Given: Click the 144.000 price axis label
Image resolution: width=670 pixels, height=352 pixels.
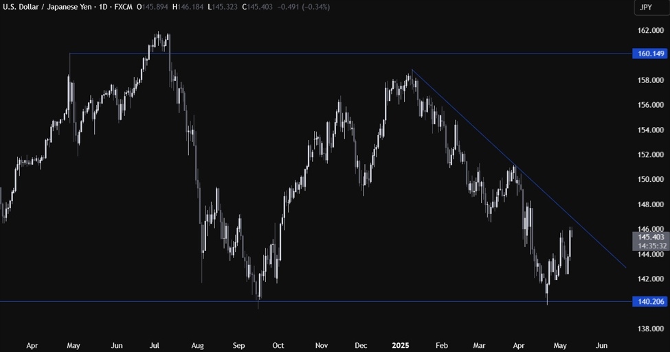Looking at the screenshot, I should (650, 254).
